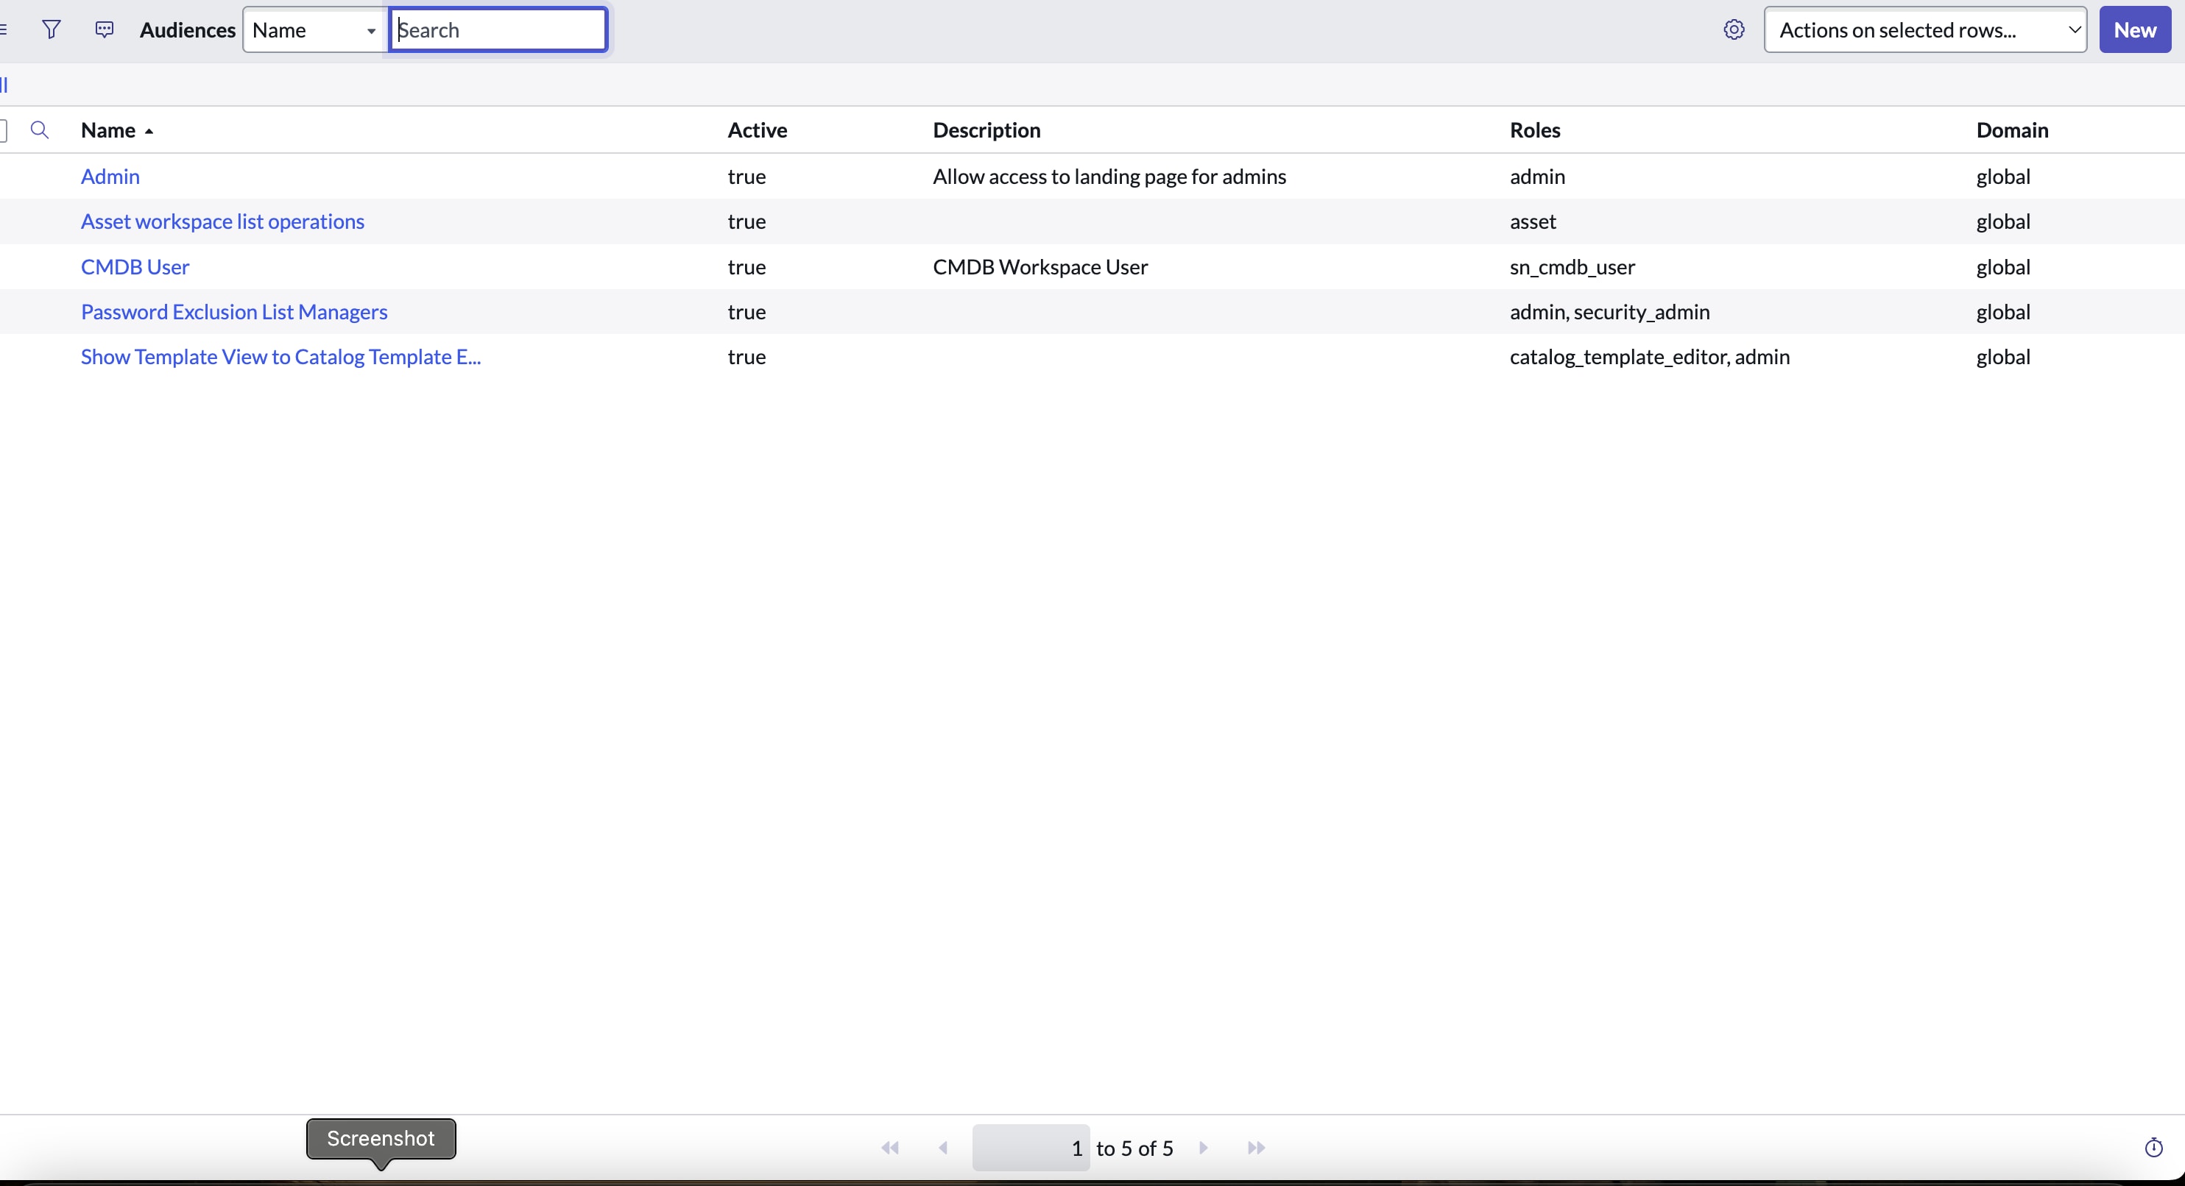The height and width of the screenshot is (1186, 2185).
Task: Click the column search magnifier icon
Action: [x=39, y=129]
